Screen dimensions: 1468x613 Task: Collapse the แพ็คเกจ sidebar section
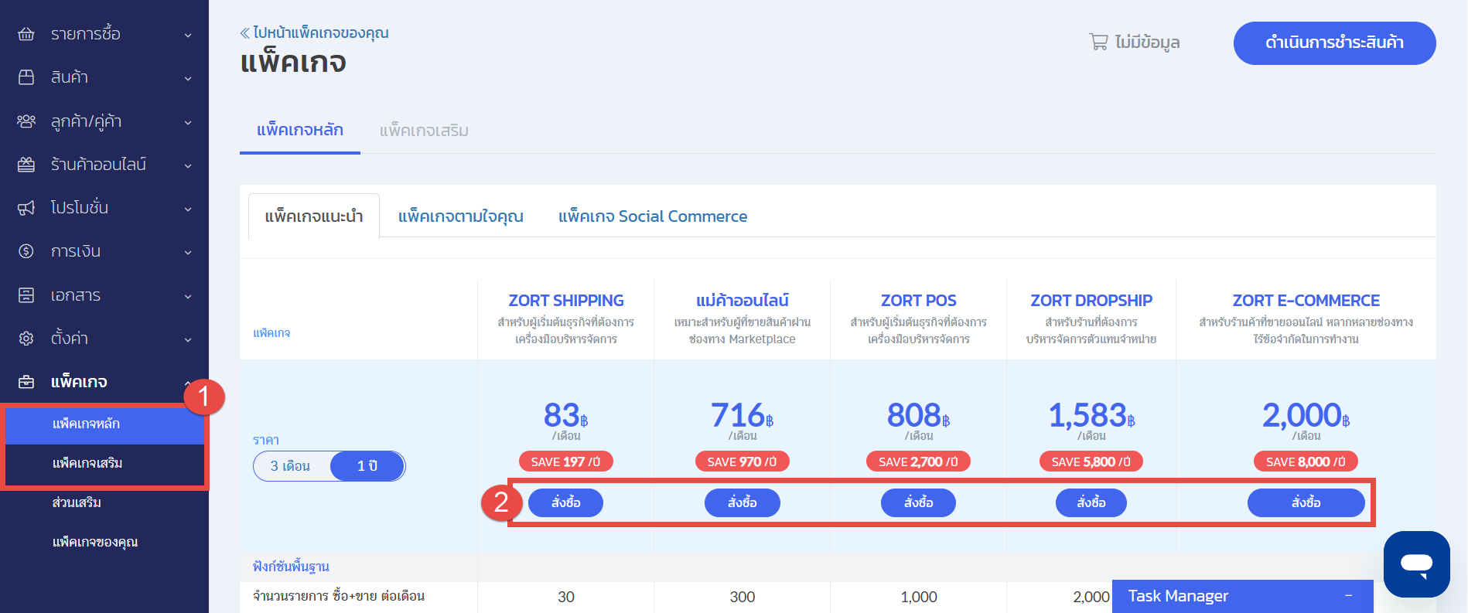(187, 383)
